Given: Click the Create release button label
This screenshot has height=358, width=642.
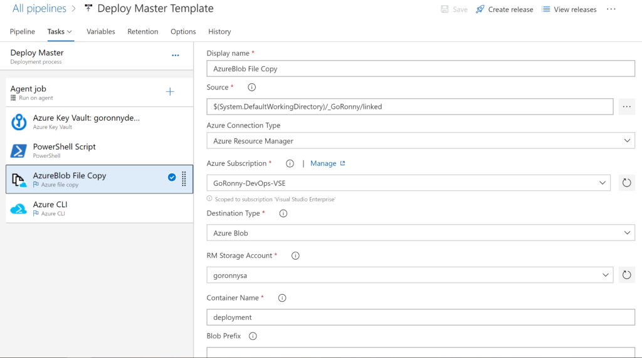Looking at the screenshot, I should 510,9.
